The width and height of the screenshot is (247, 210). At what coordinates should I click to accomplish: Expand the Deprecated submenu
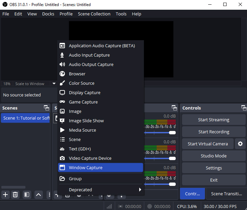click(100, 190)
